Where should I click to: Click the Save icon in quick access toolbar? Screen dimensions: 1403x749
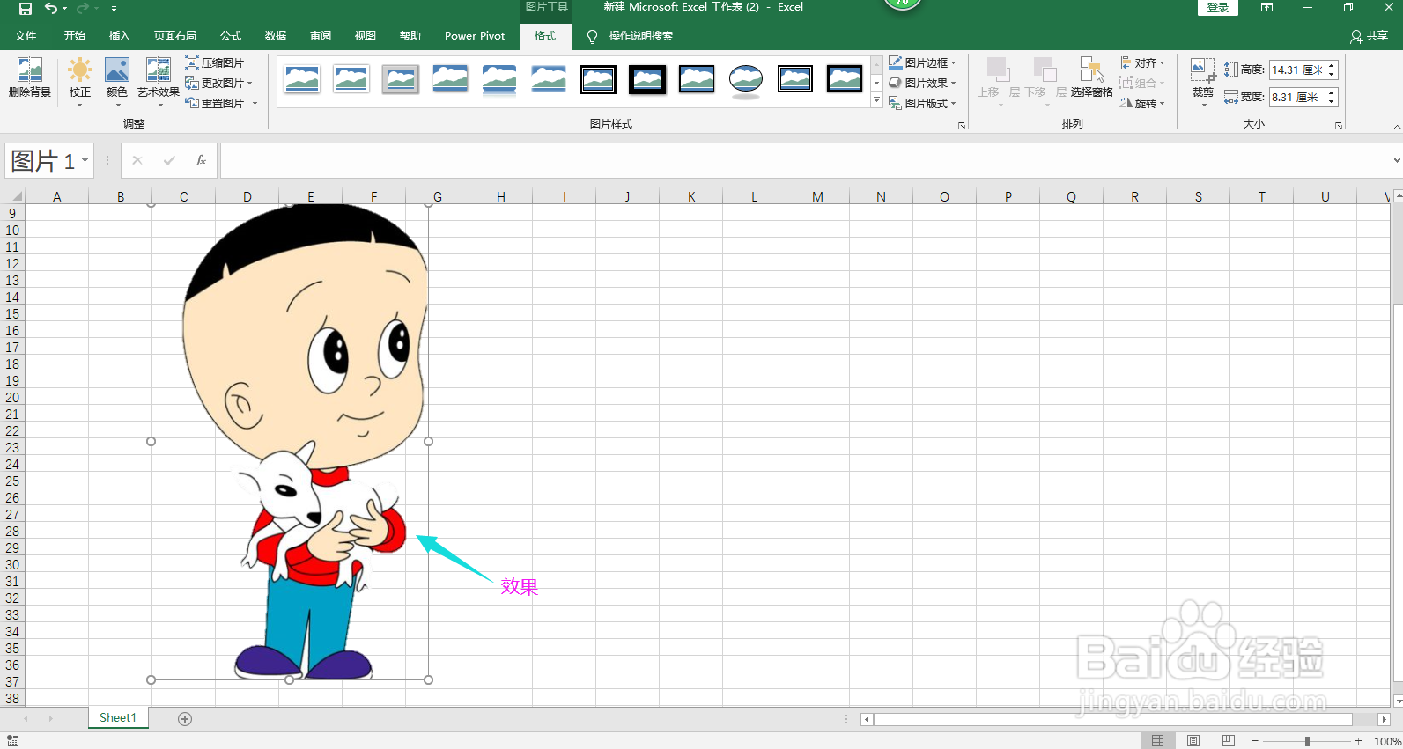[x=26, y=8]
